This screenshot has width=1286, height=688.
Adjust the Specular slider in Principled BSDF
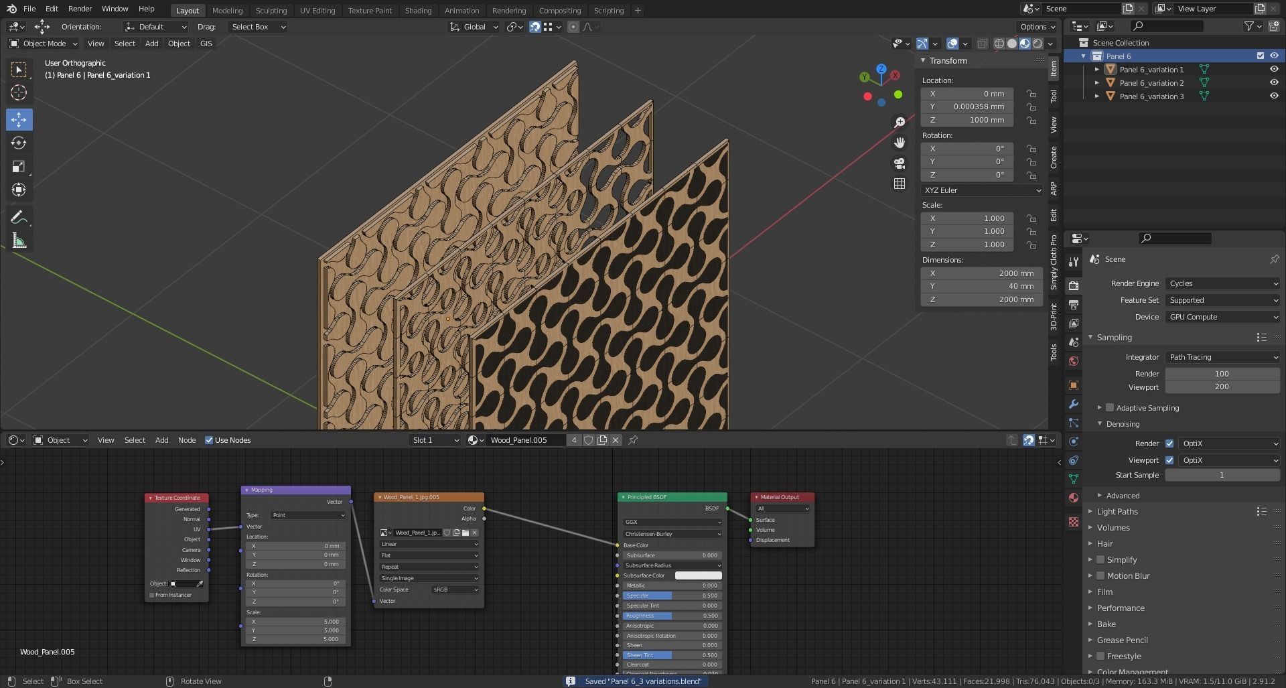(x=672, y=596)
